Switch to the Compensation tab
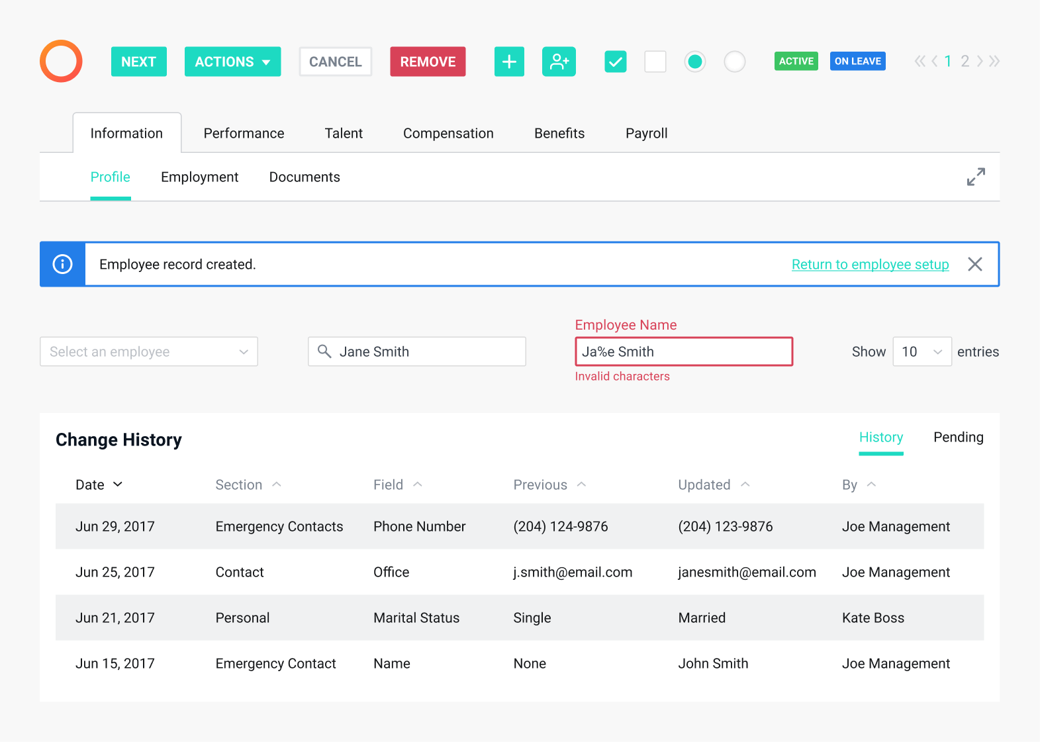The width and height of the screenshot is (1040, 742). pos(448,134)
